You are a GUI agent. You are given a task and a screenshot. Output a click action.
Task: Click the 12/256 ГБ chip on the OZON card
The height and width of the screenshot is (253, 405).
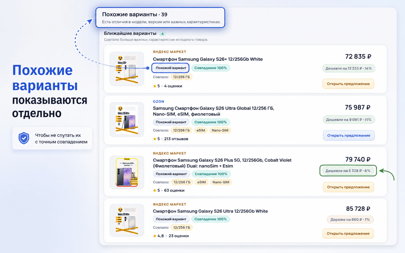(181, 130)
